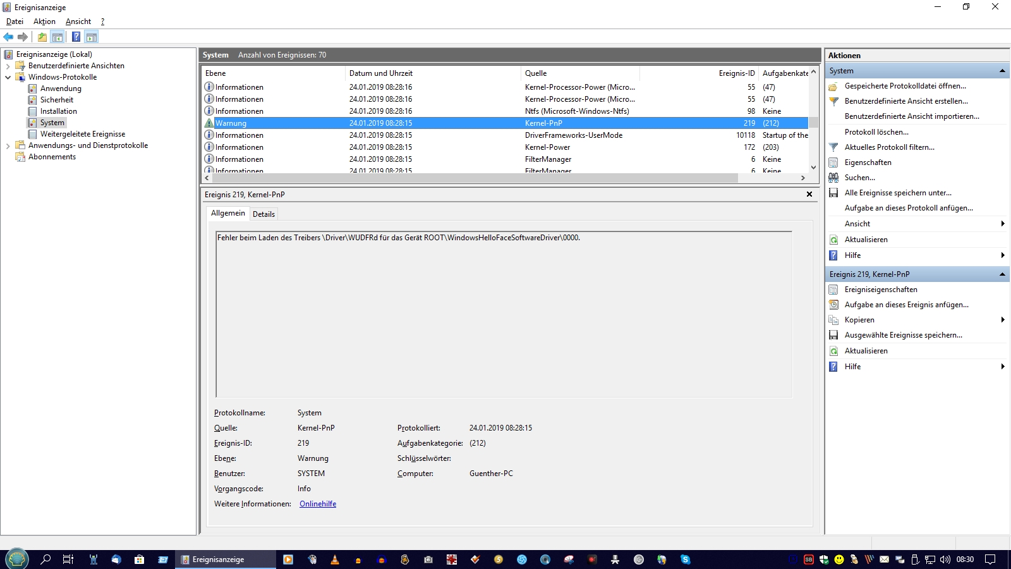
Task: Toggle the console tree visibility toolbar button
Action: click(58, 37)
